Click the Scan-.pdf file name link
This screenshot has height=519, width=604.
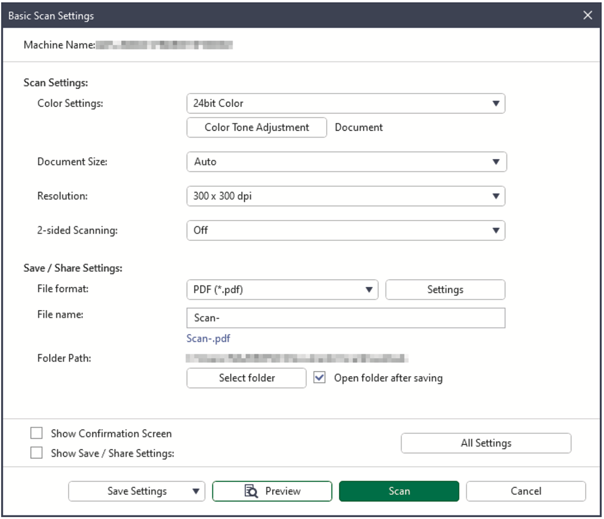click(x=208, y=338)
